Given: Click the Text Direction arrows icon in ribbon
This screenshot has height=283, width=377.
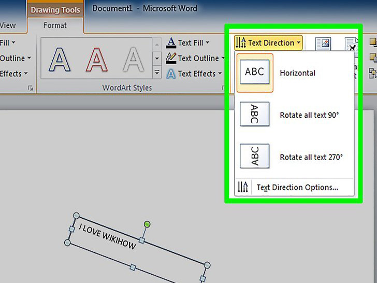Looking at the screenshot, I should (x=241, y=43).
